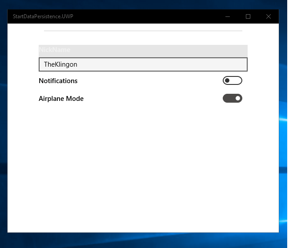
Task: Select the NickName header text
Action: click(55, 50)
